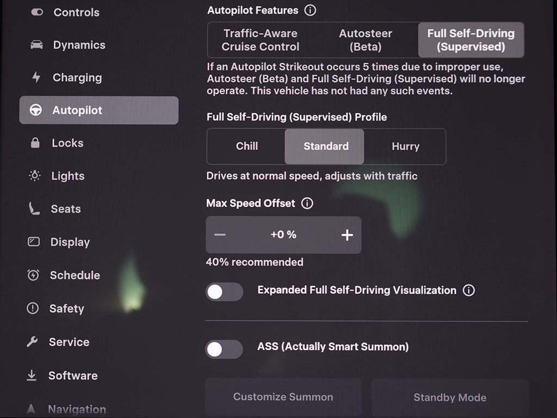557x418 pixels.
Task: Open the Display settings menu
Action: [x=70, y=242]
